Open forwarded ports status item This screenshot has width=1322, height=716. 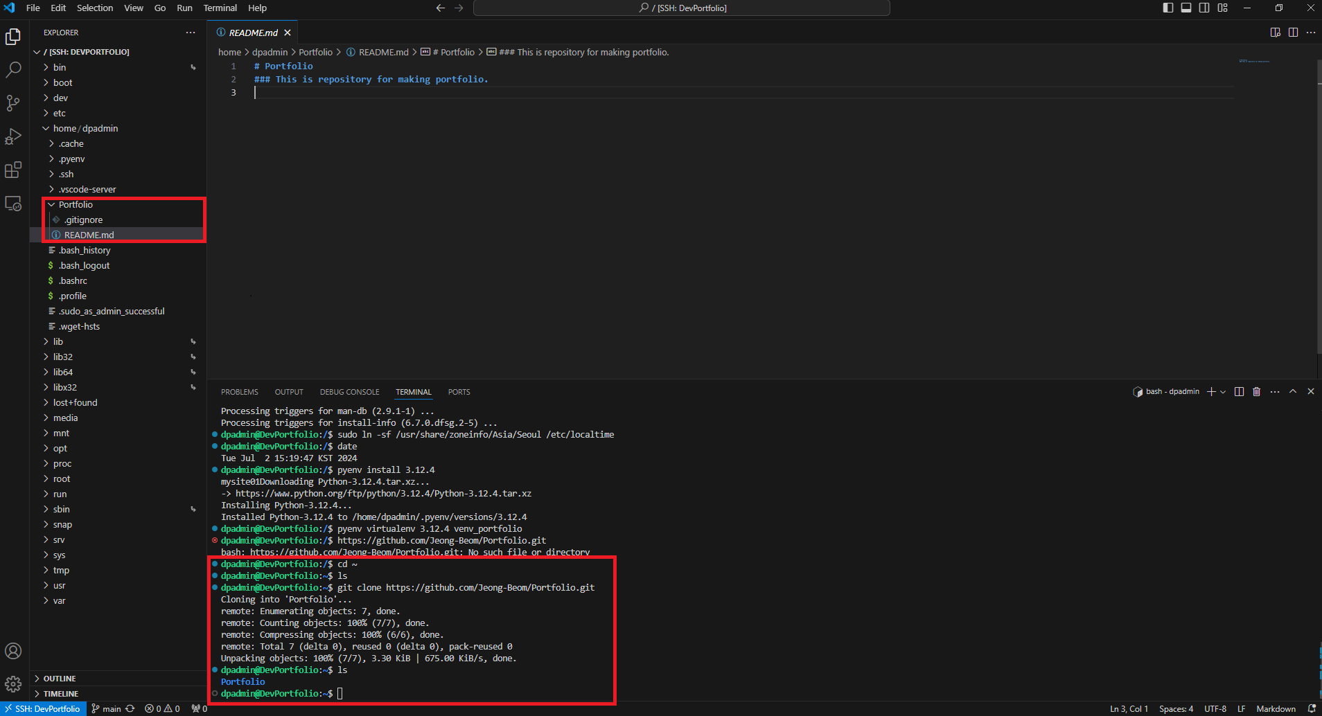coord(200,709)
